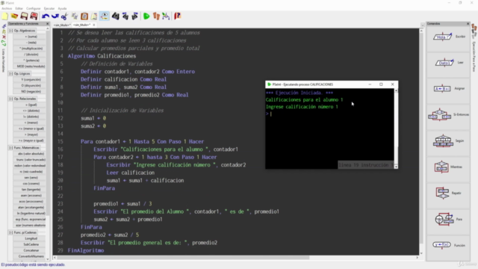Click the indent-correct document icon
478x269 pixels.
click(94, 16)
